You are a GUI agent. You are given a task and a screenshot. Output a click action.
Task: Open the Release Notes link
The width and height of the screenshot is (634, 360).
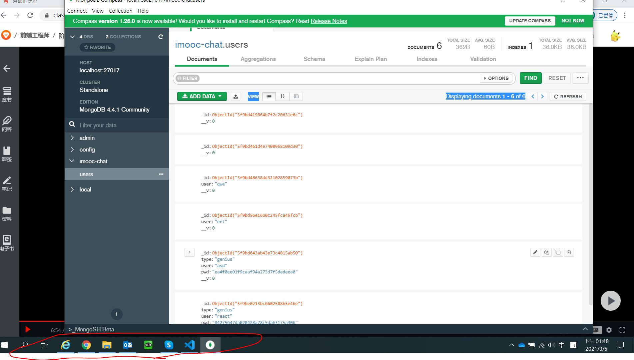(329, 21)
